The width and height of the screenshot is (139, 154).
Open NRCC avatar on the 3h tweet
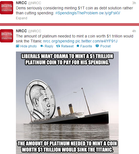point(7,8)
